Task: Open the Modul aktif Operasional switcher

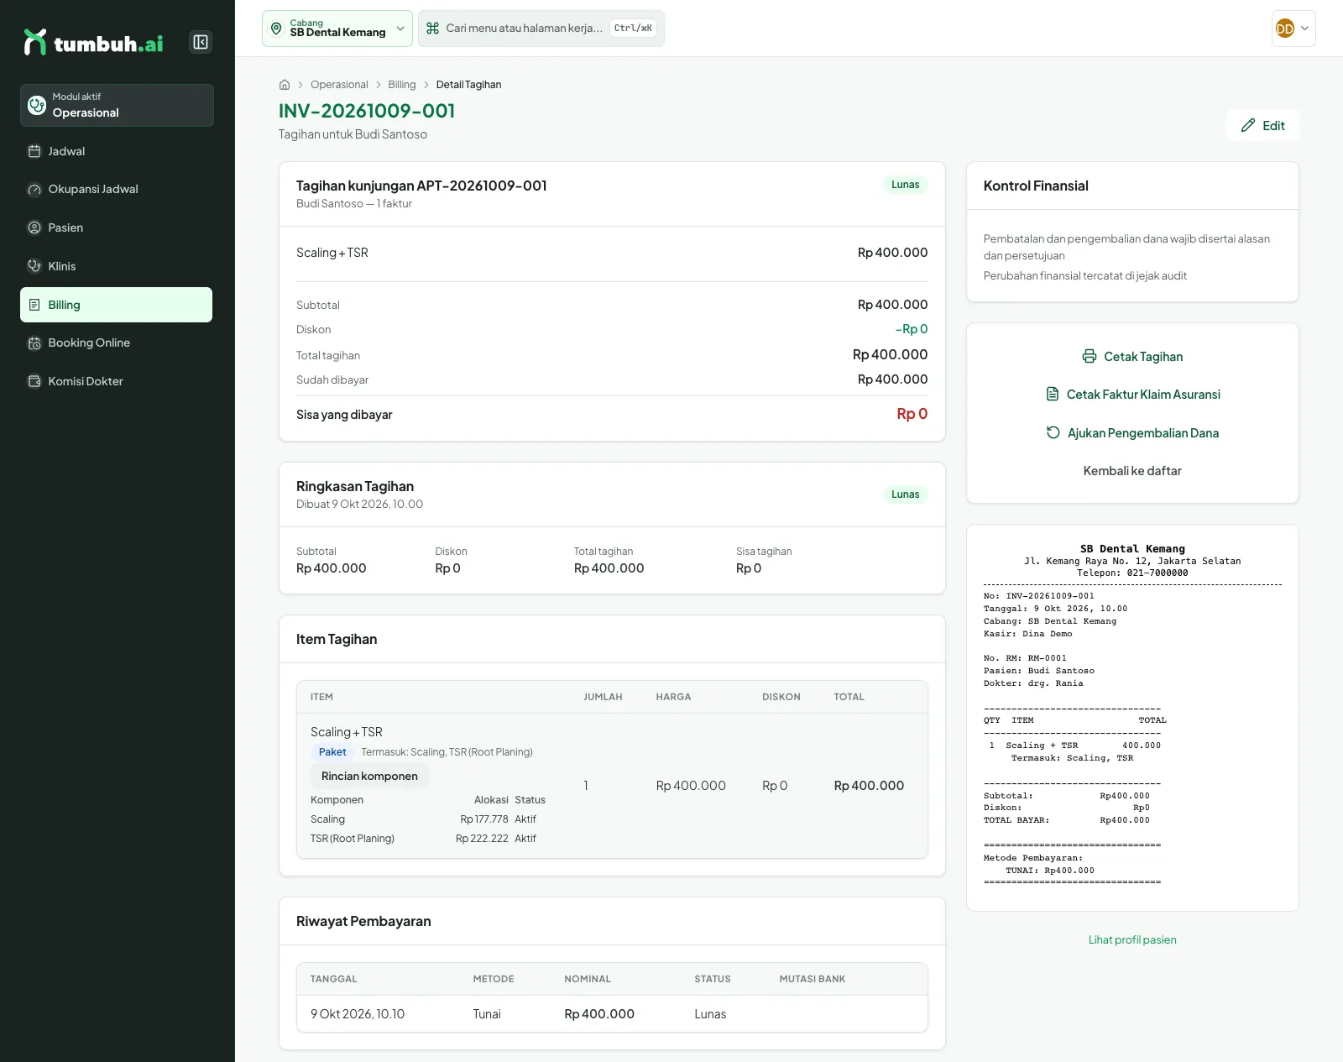Action: click(x=117, y=105)
